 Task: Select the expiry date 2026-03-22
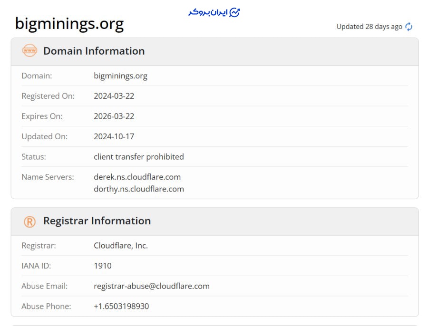(x=114, y=116)
